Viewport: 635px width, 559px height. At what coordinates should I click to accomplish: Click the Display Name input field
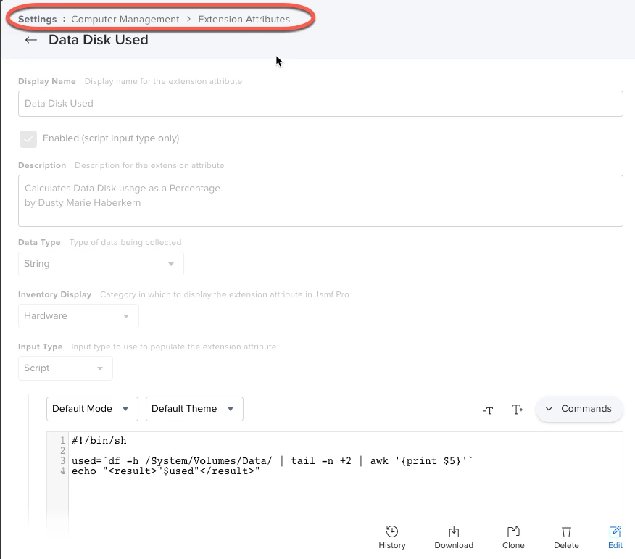320,104
